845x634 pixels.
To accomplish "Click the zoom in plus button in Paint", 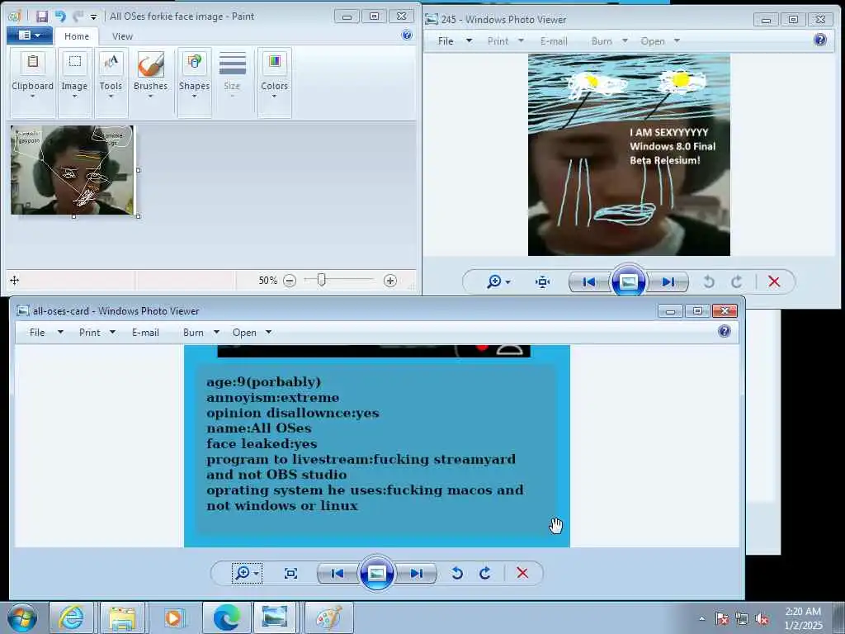I will [x=390, y=281].
